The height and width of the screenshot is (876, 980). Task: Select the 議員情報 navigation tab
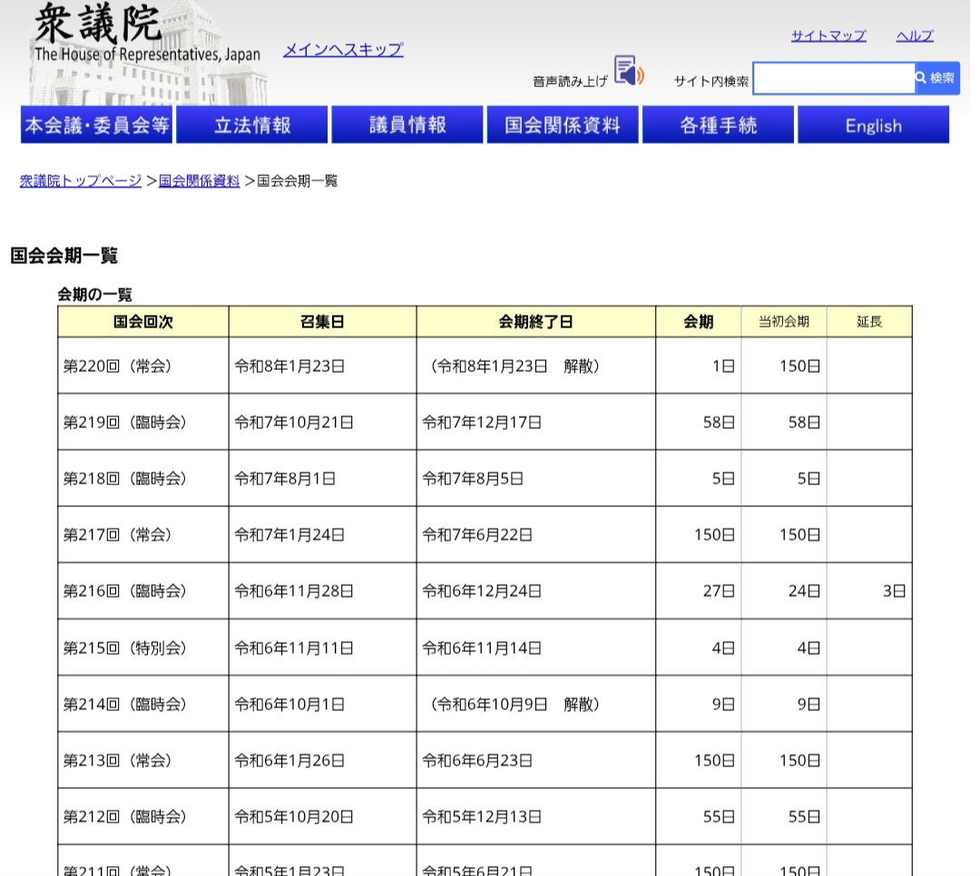coord(407,125)
